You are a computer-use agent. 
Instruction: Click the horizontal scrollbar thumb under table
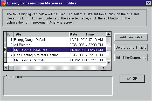[x=11, y=68]
